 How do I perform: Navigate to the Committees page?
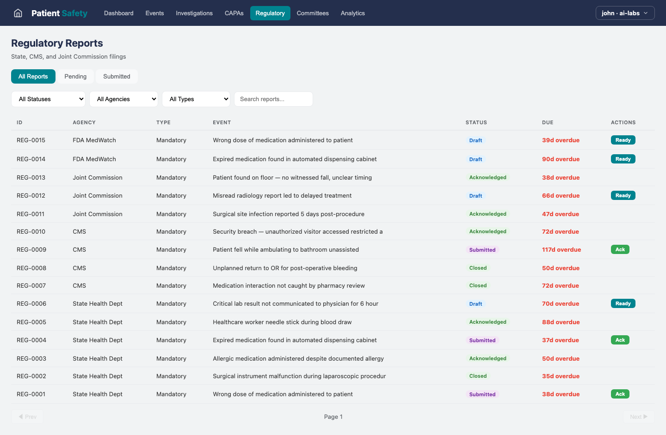coord(313,13)
